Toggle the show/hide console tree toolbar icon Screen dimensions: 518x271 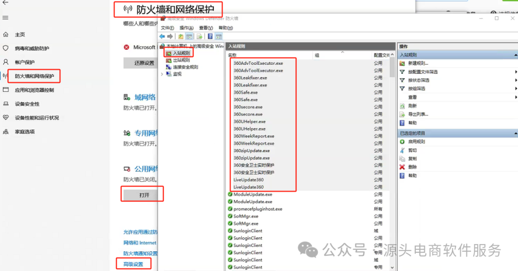pos(189,36)
